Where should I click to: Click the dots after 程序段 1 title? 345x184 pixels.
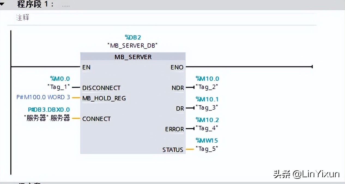(66, 6)
